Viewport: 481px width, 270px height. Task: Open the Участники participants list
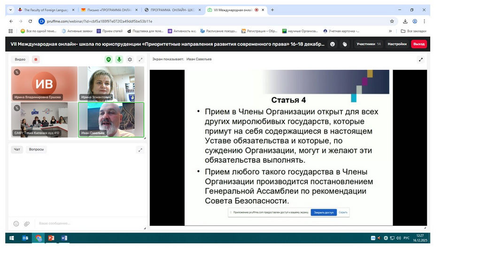[368, 44]
